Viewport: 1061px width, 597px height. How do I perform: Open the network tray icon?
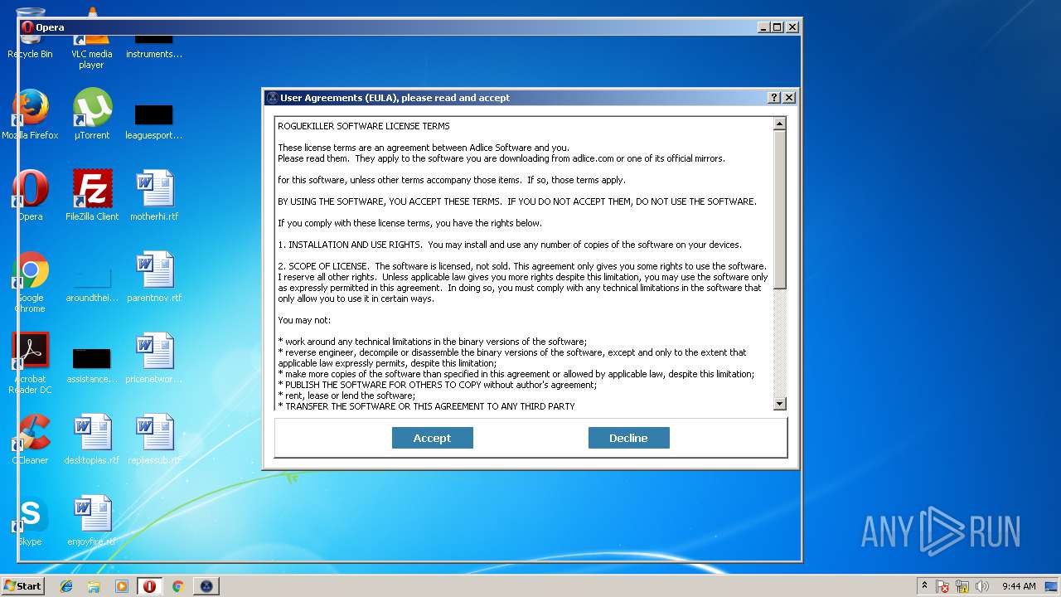(x=963, y=586)
